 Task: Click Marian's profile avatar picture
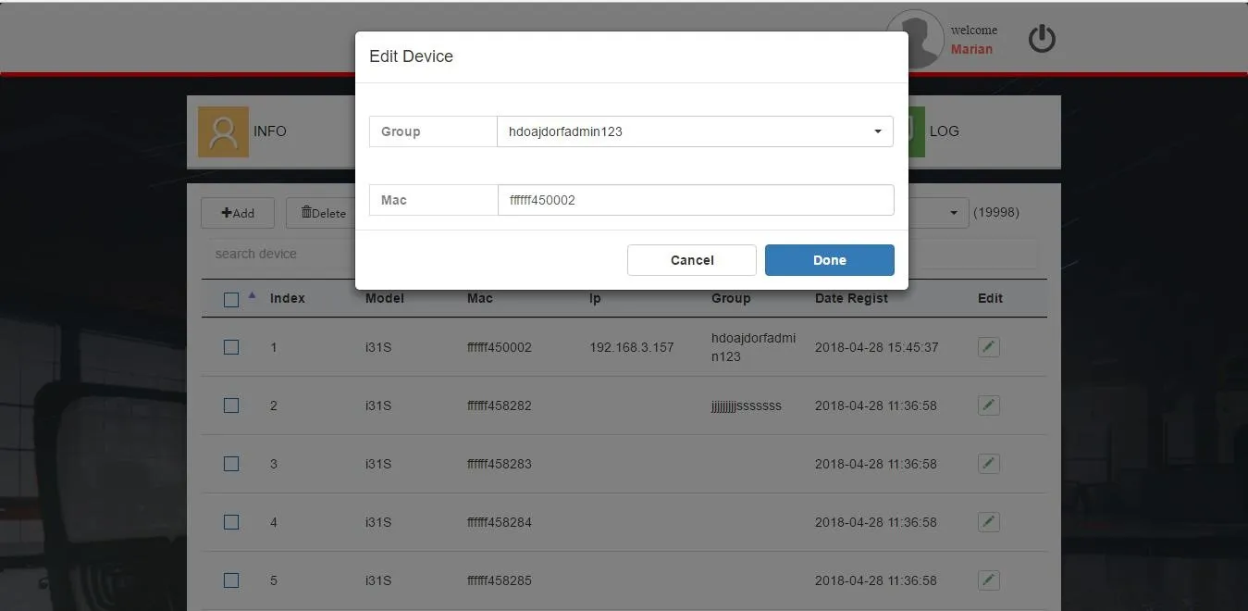tap(914, 39)
